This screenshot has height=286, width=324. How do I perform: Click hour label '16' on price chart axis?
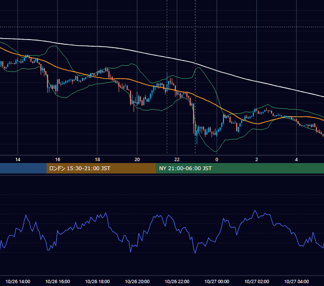coord(58,160)
